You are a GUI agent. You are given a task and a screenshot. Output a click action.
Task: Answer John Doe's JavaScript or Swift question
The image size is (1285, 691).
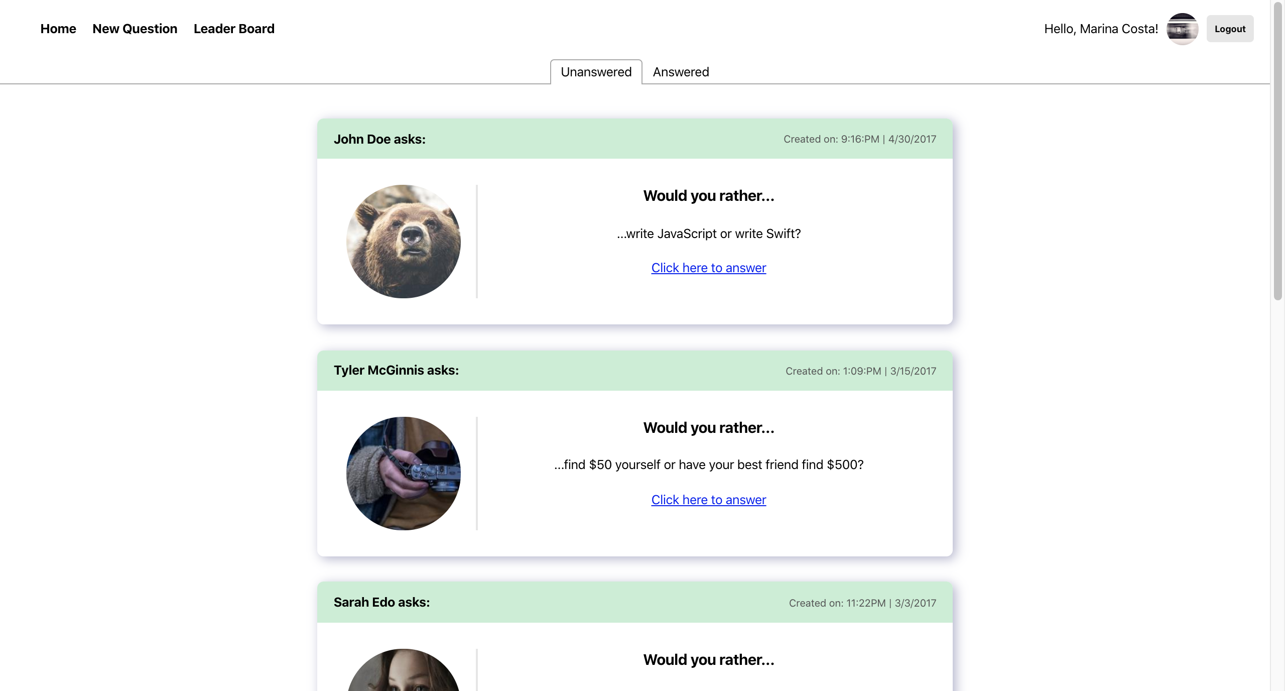point(708,268)
